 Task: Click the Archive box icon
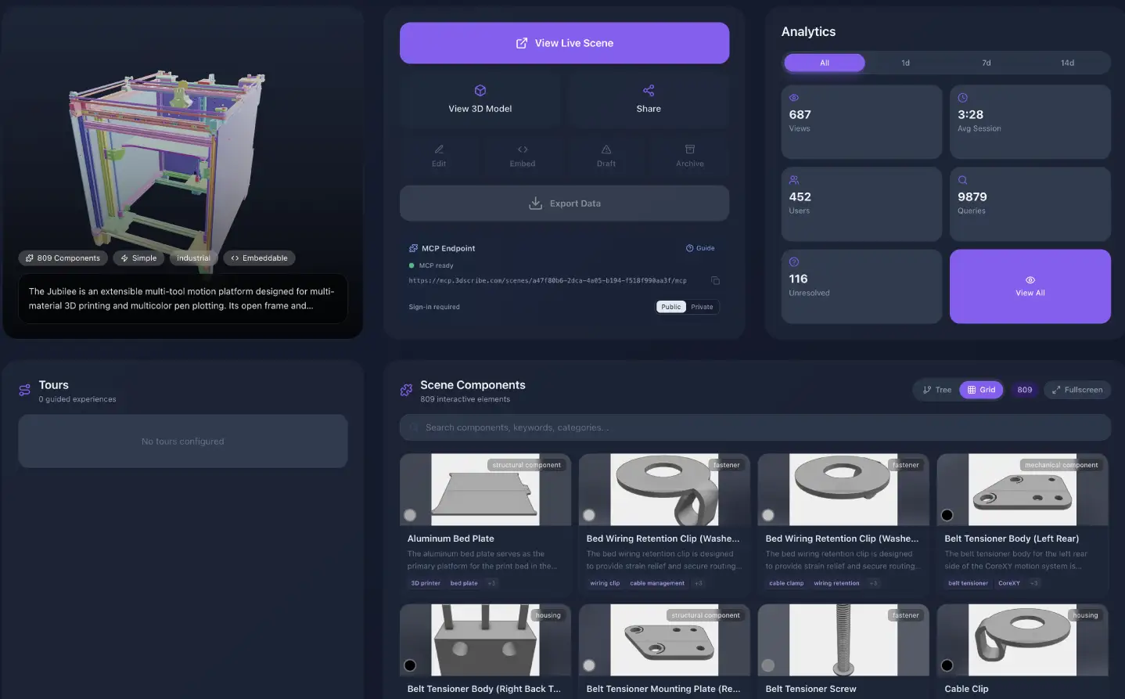point(690,150)
